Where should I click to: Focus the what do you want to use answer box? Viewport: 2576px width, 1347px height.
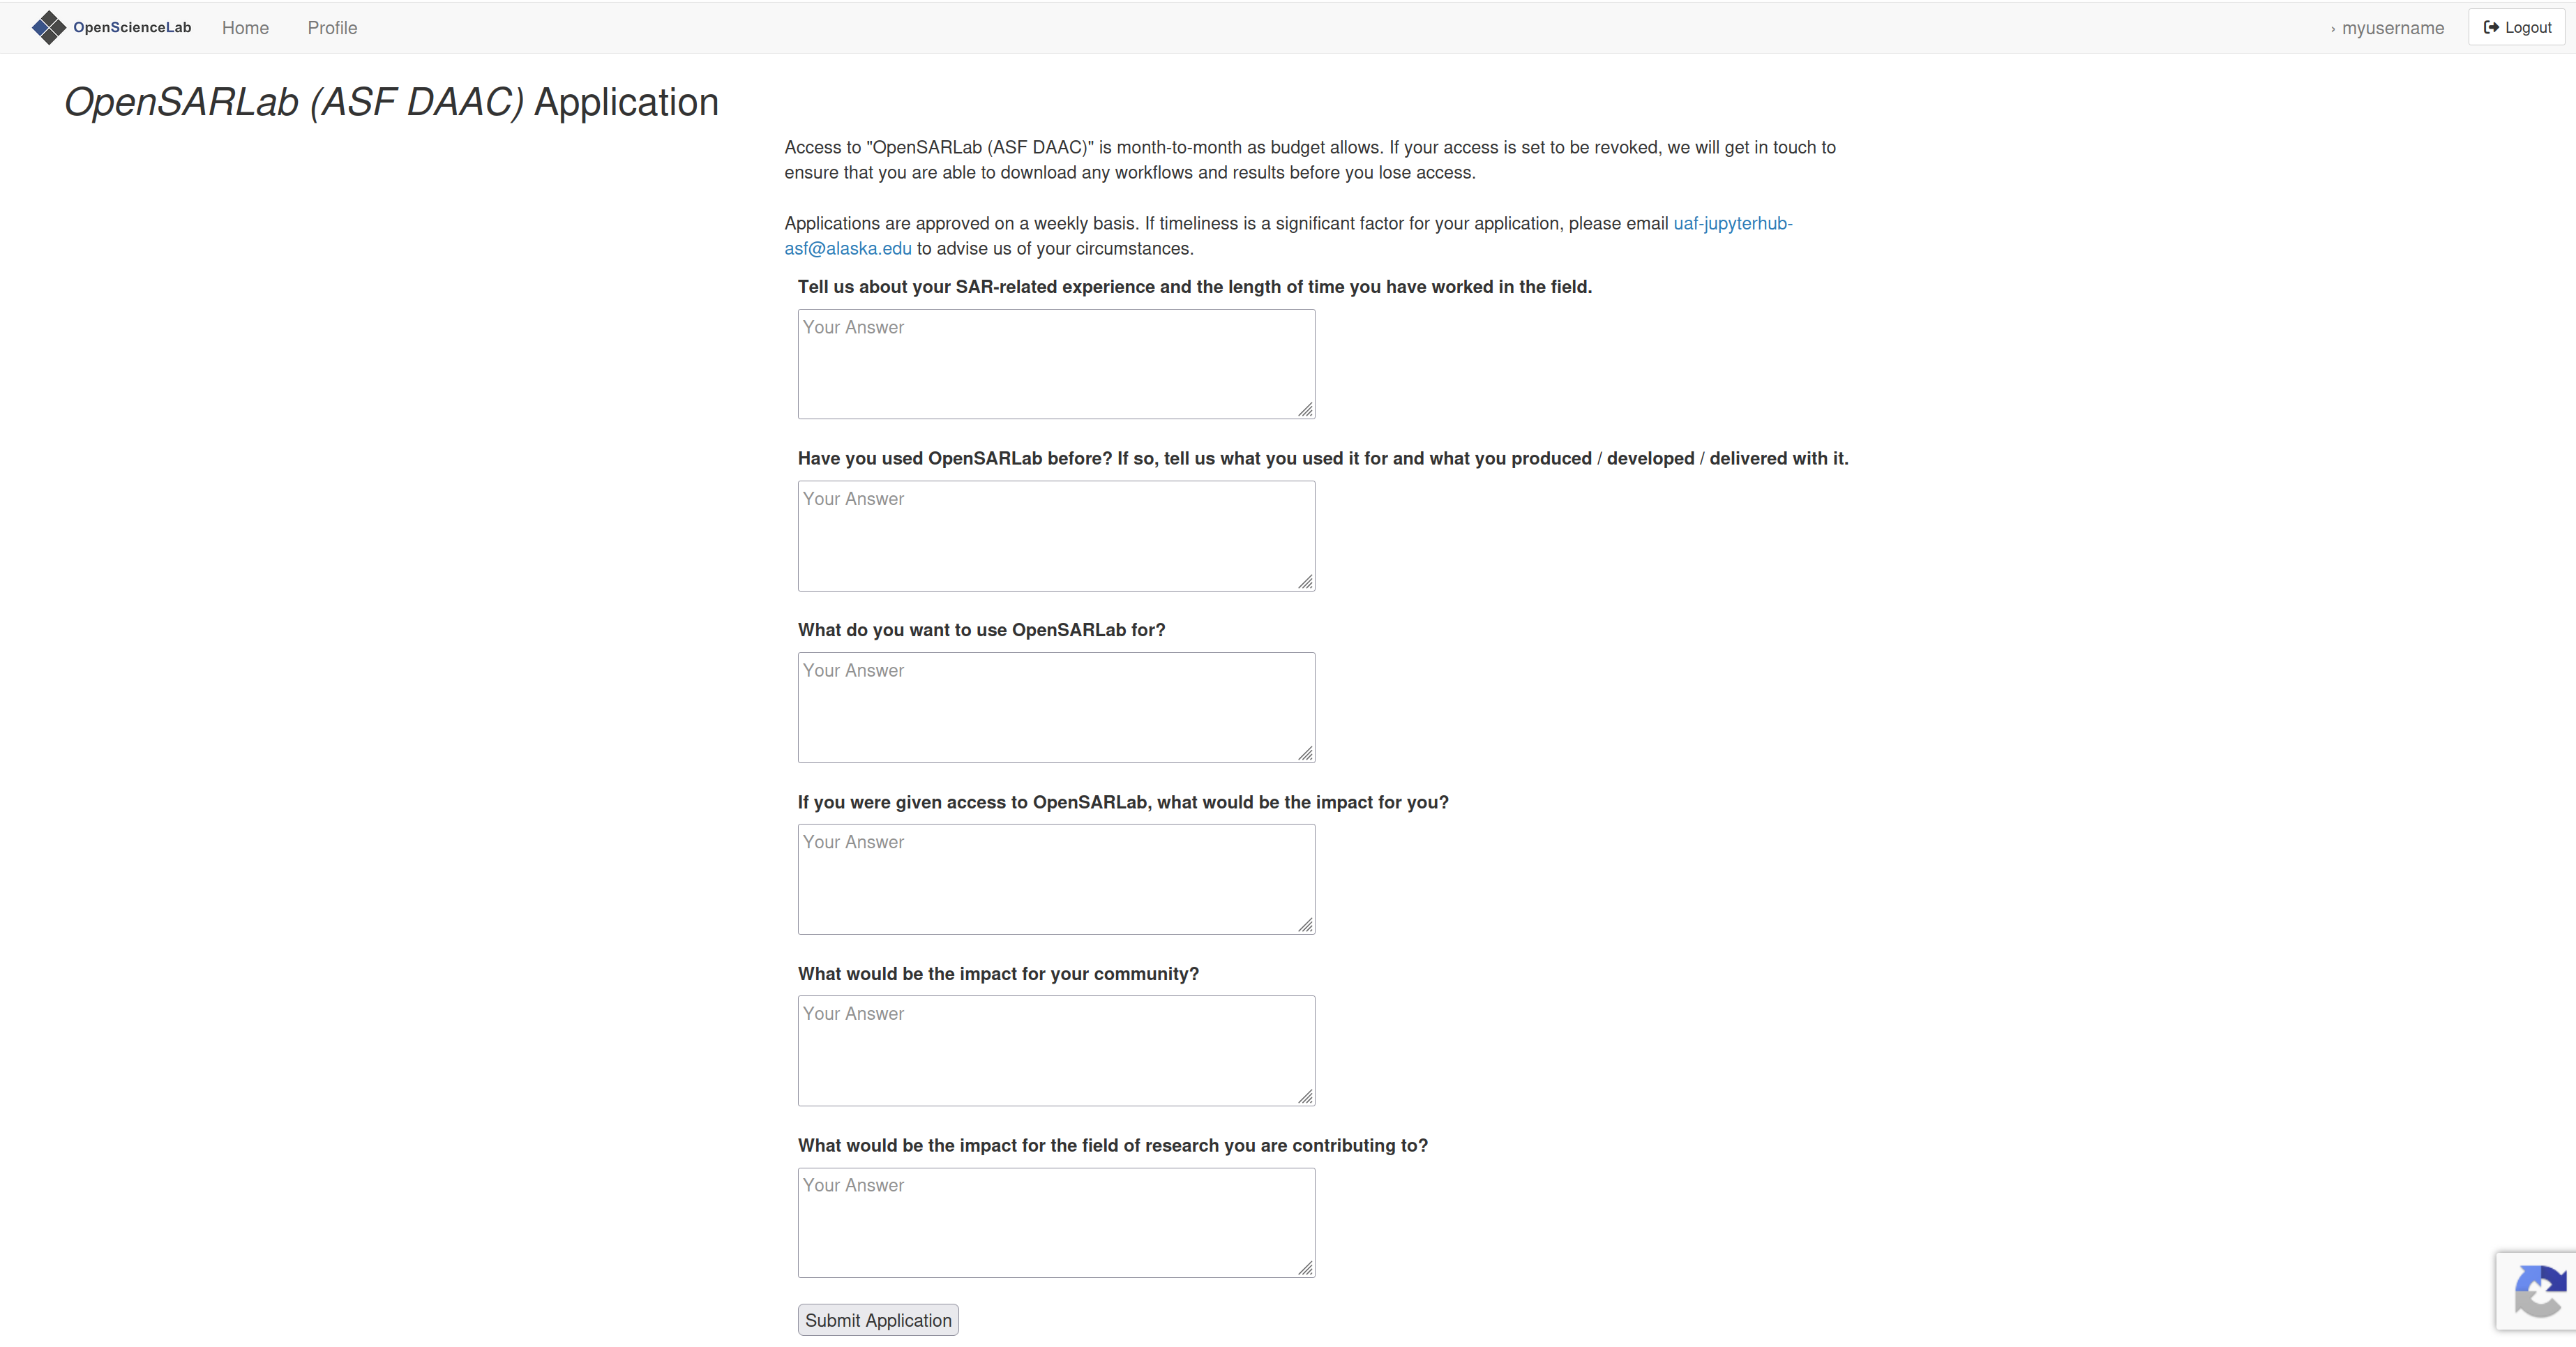pyautogui.click(x=1056, y=708)
